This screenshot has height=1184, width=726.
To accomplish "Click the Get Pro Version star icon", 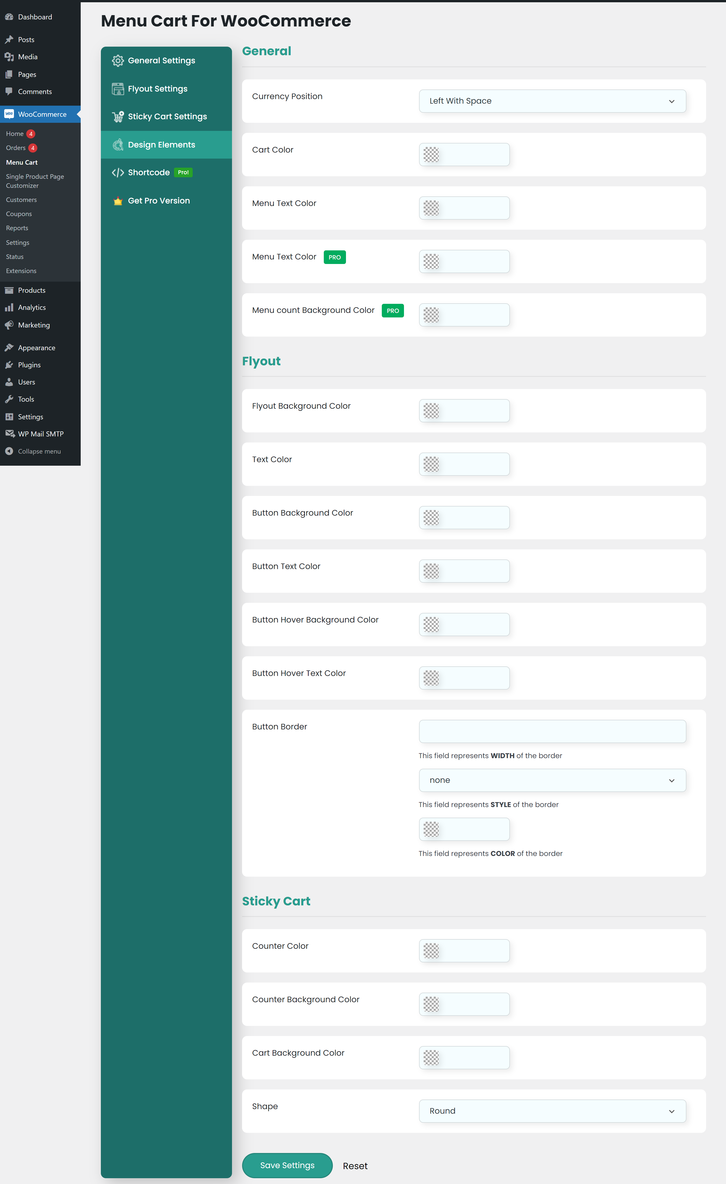I will [x=118, y=201].
